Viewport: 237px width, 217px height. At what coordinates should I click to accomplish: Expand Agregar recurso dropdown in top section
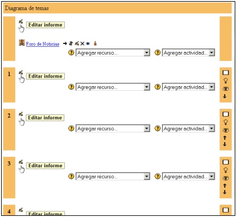113,52
